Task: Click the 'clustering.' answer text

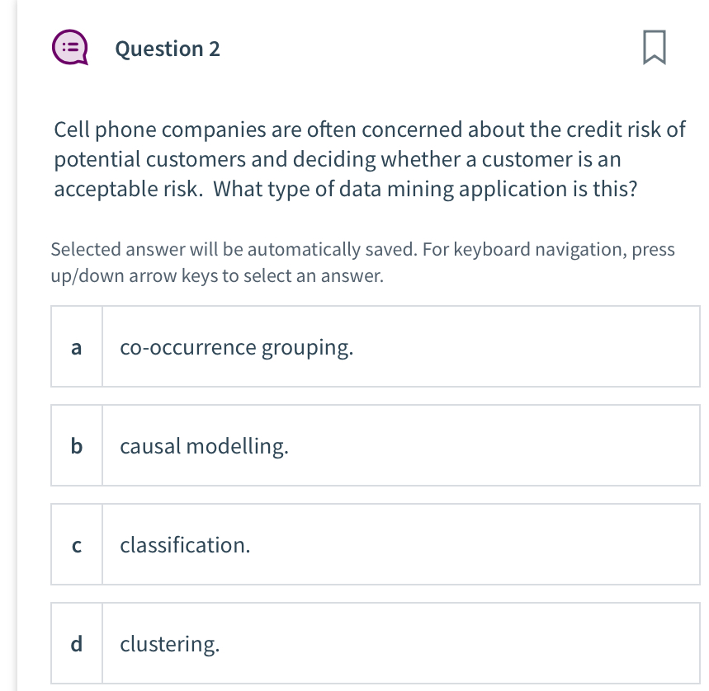Action: (169, 644)
